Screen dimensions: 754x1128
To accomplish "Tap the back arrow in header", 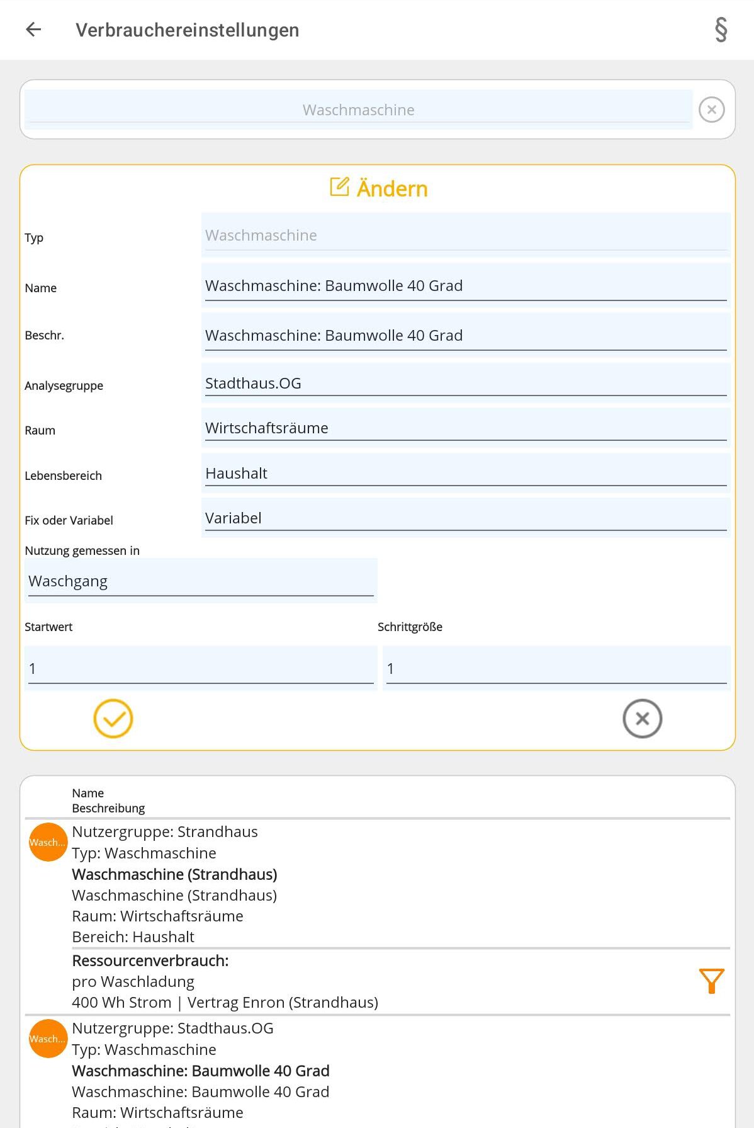I will 33,30.
